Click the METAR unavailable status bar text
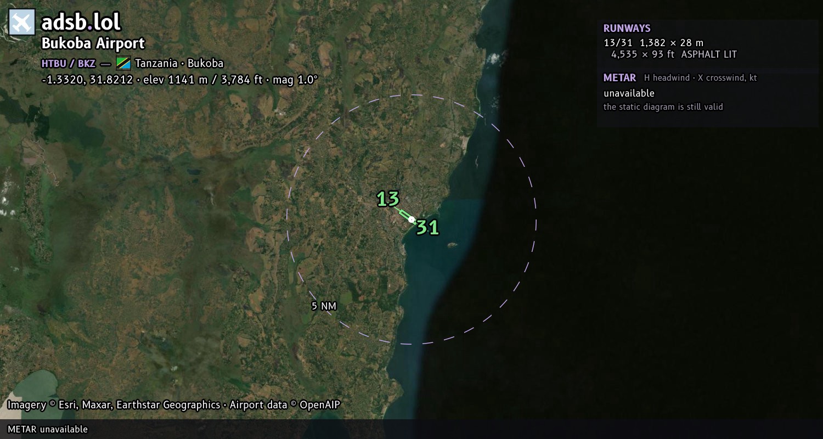823x439 pixels. tap(48, 429)
